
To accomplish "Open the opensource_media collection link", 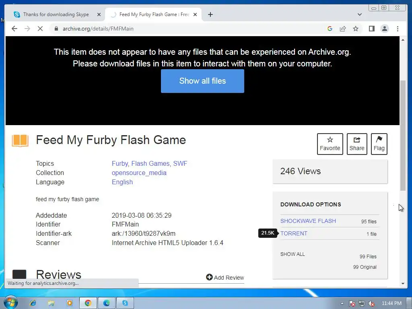I will tap(139, 173).
